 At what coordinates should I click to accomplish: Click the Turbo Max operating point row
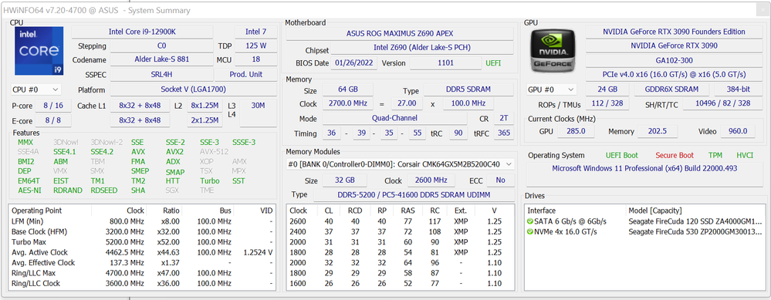point(141,242)
